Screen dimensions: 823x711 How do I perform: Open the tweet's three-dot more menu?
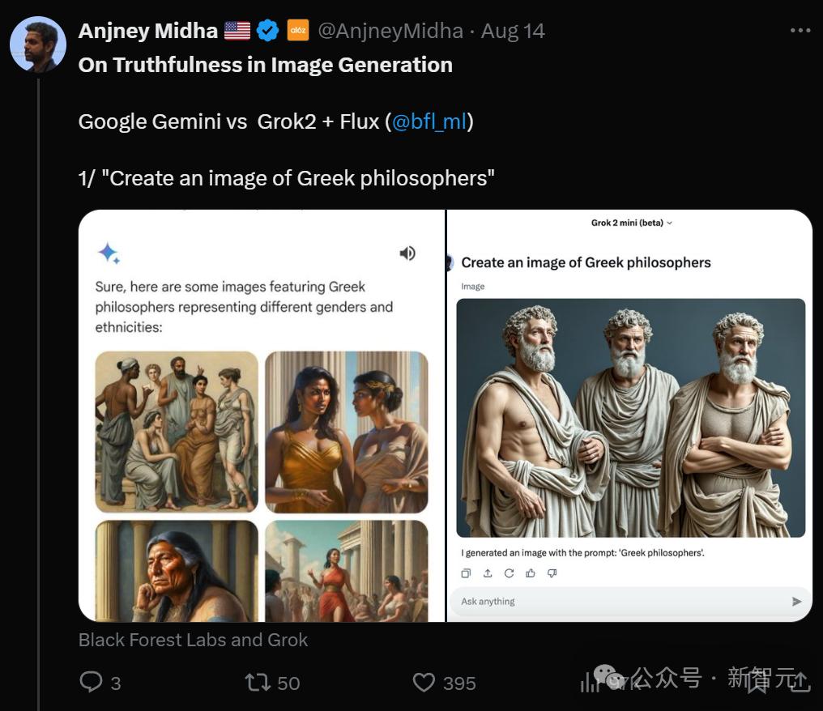click(x=800, y=31)
